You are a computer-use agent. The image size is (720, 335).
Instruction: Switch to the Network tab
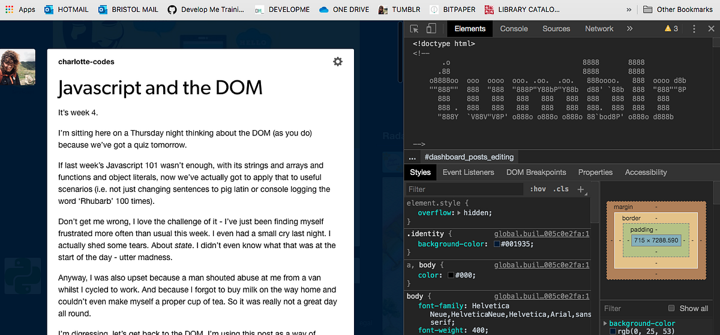pos(599,29)
